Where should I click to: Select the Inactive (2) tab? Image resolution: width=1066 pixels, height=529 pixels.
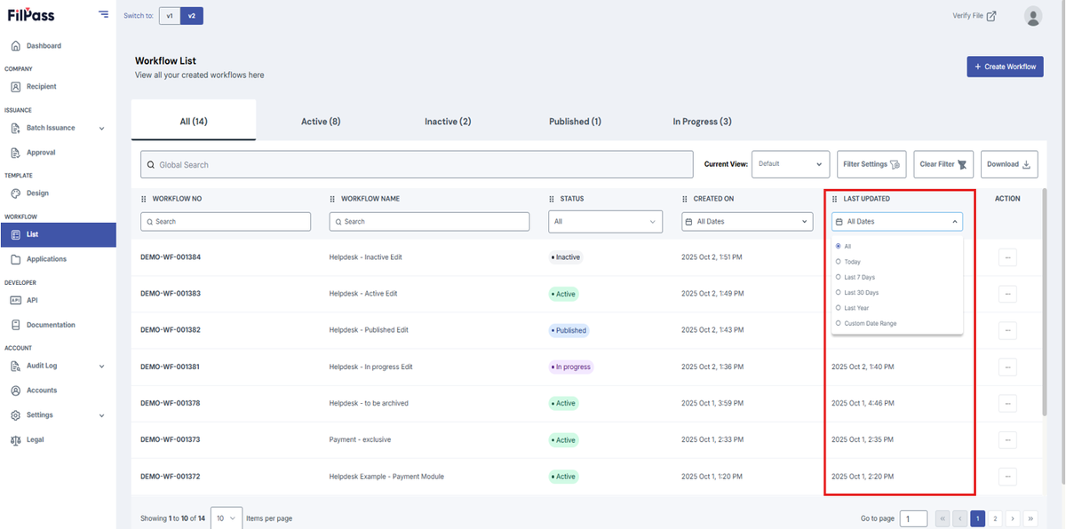click(x=448, y=122)
